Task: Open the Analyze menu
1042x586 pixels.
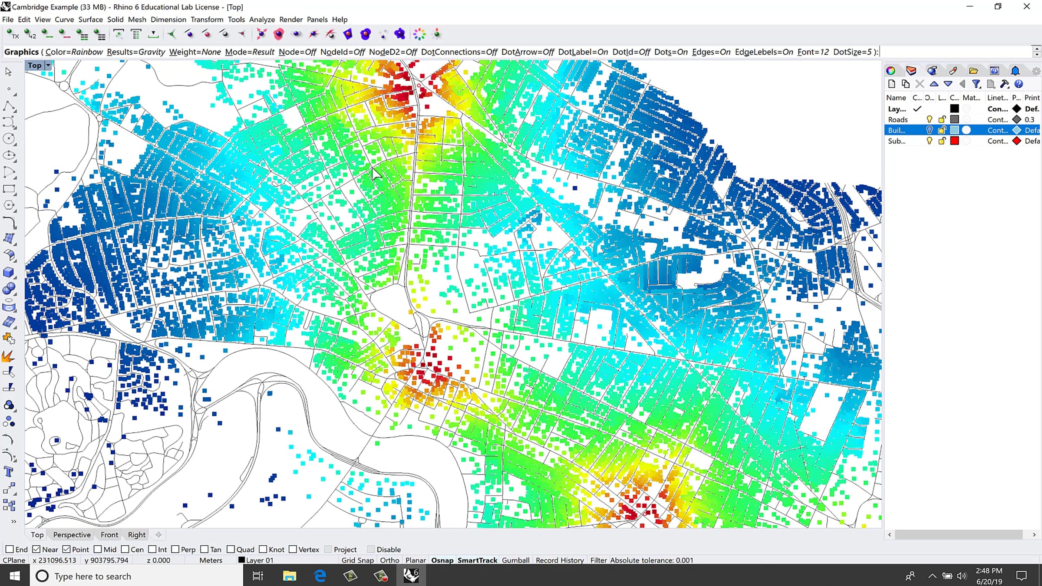Action: (x=262, y=20)
